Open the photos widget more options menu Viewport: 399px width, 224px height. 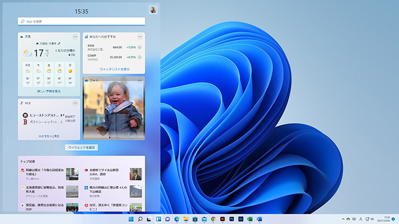140,81
